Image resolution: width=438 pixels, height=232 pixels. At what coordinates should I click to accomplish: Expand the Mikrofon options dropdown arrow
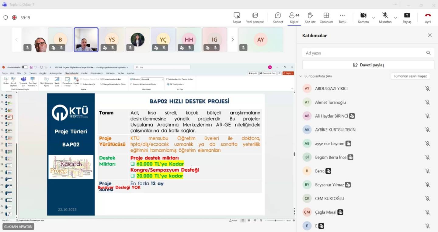pos(395,18)
